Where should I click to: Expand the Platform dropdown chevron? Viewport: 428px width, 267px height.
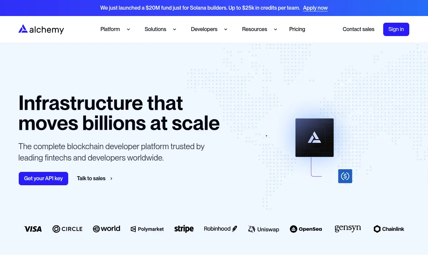128,29
